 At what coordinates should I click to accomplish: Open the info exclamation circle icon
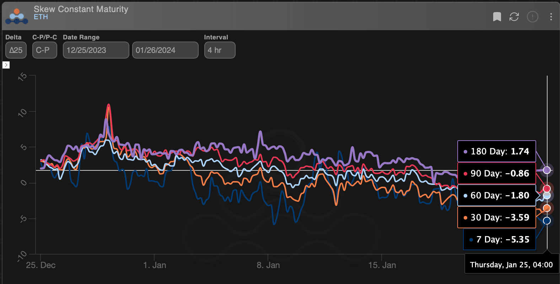532,17
